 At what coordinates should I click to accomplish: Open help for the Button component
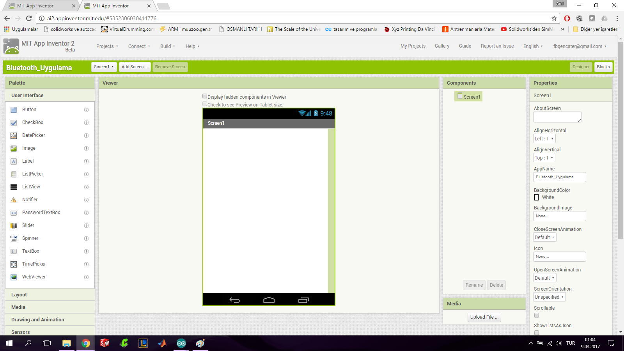(x=87, y=110)
